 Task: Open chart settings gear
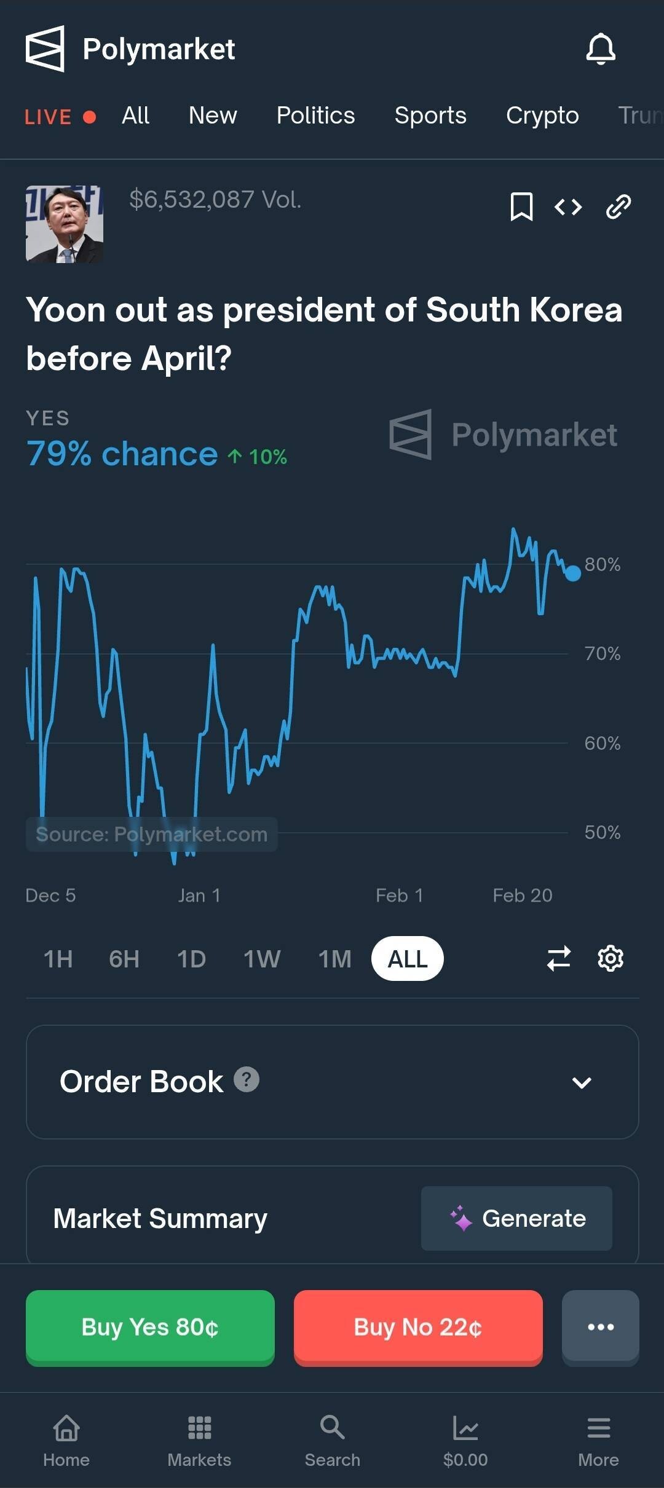tap(611, 959)
